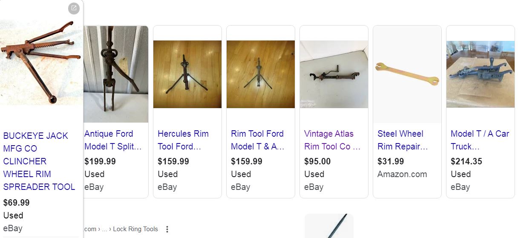Open the Buckeye Jack rim spreader thumbnail
Screen dimensions: 518x238
coord(41,62)
